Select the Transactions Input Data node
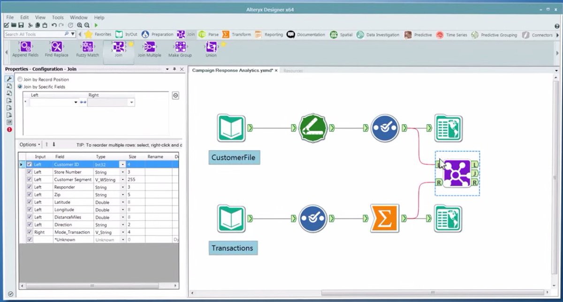Image resolution: width=563 pixels, height=302 pixels. click(x=231, y=219)
